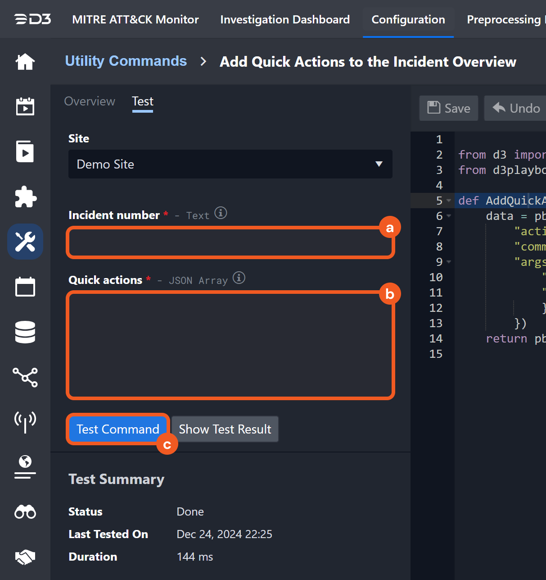The image size is (546, 580).
Task: Focus the Incident number text field
Action: pos(230,243)
